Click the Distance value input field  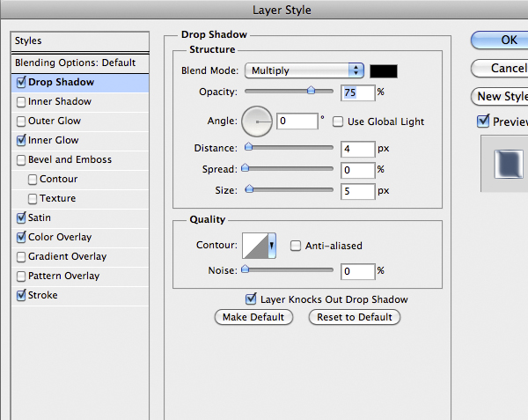357,149
